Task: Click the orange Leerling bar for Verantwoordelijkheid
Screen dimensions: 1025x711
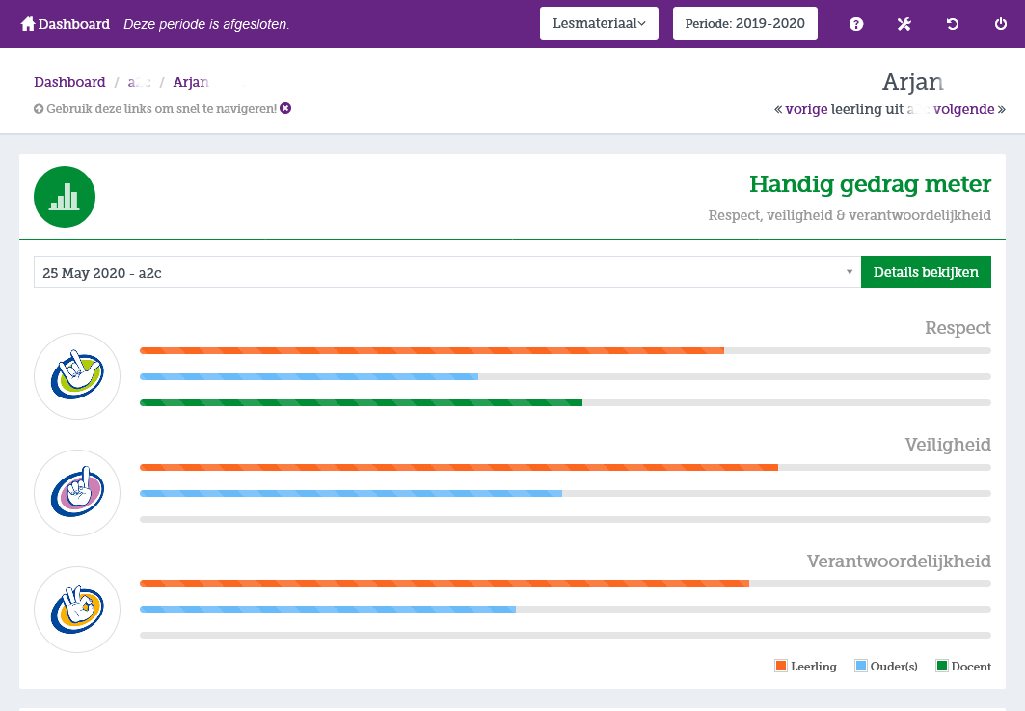Action: (x=445, y=583)
